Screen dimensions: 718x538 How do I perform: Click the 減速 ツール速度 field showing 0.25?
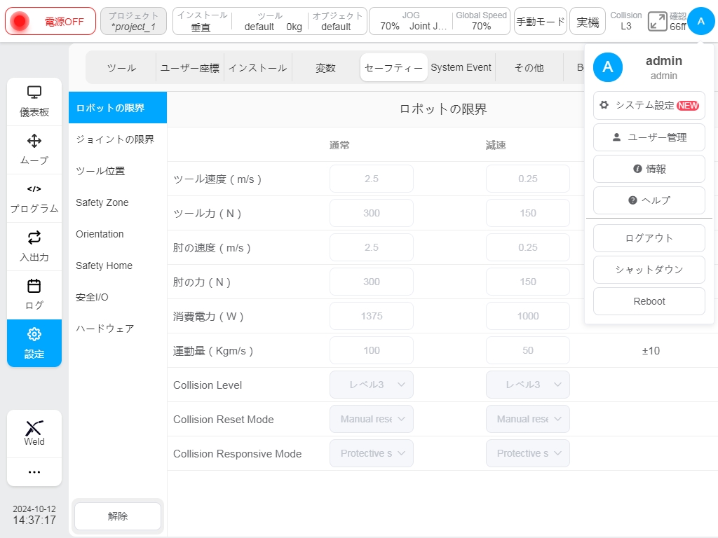pyautogui.click(x=528, y=179)
